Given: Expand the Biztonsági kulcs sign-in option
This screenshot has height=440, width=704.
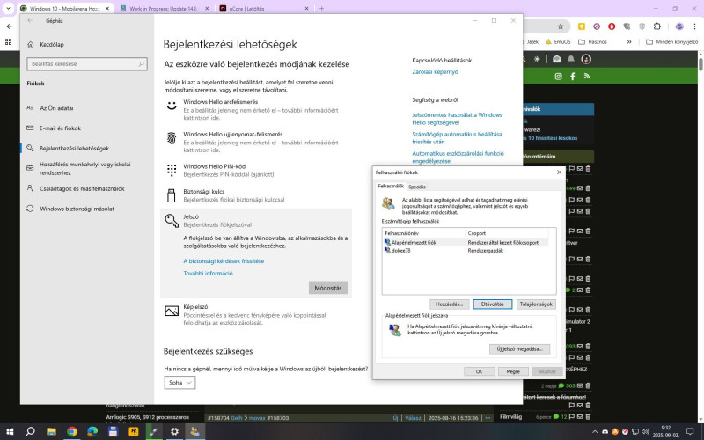Looking at the screenshot, I should [x=256, y=195].
